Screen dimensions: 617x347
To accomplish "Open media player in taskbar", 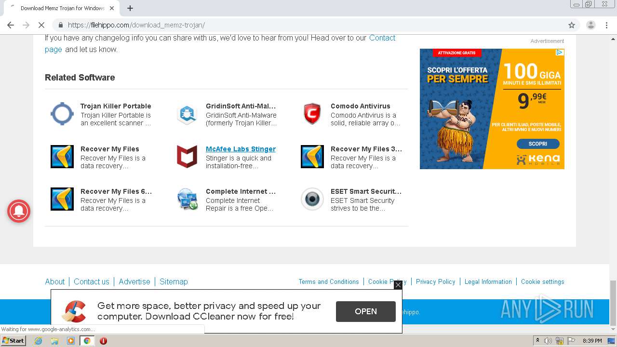I will point(71,341).
